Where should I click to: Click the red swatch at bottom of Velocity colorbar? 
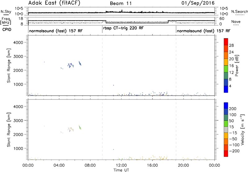point(226,154)
